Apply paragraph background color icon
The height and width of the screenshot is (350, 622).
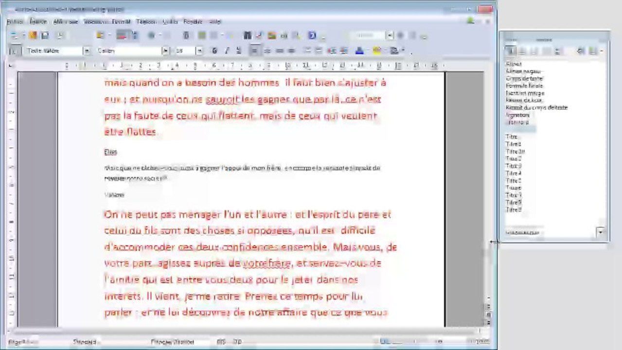click(393, 51)
